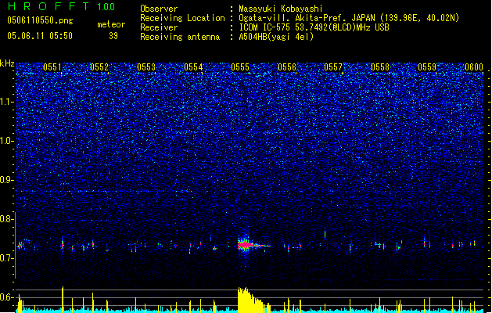The height and width of the screenshot is (313, 492).
Task: Click the HROFFT 1.00 title text
Action: click(x=61, y=6)
